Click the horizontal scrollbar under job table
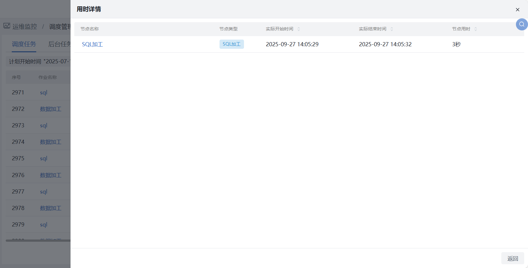Viewport: 528px width, 268px height. [38, 240]
